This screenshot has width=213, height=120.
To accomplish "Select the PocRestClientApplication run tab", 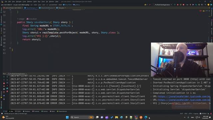I will 17,74.
